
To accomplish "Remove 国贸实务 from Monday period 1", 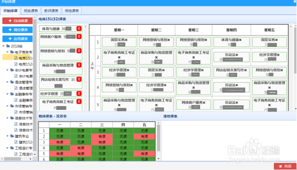I will coord(126,40).
